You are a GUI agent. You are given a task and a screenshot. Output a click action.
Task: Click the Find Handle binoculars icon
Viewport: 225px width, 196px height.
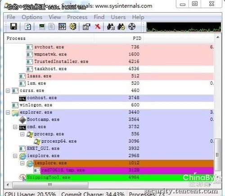[x=111, y=27]
